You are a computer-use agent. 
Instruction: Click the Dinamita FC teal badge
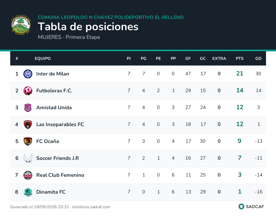click(28, 192)
